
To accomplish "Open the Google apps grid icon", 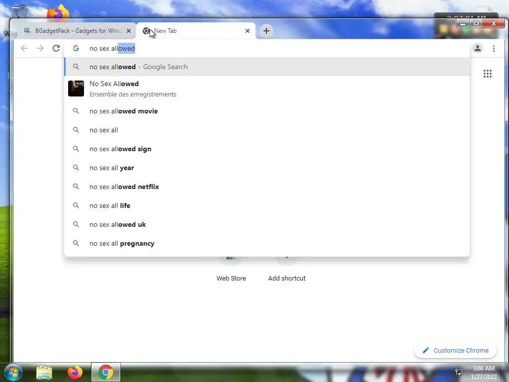I will point(487,74).
